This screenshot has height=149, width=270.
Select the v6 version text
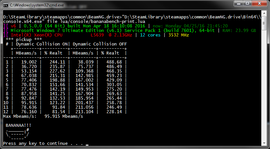click(14, 26)
